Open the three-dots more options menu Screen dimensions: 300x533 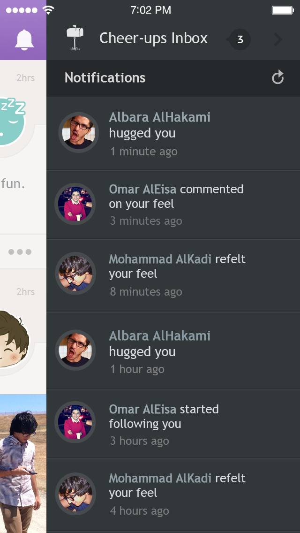pos(20,252)
